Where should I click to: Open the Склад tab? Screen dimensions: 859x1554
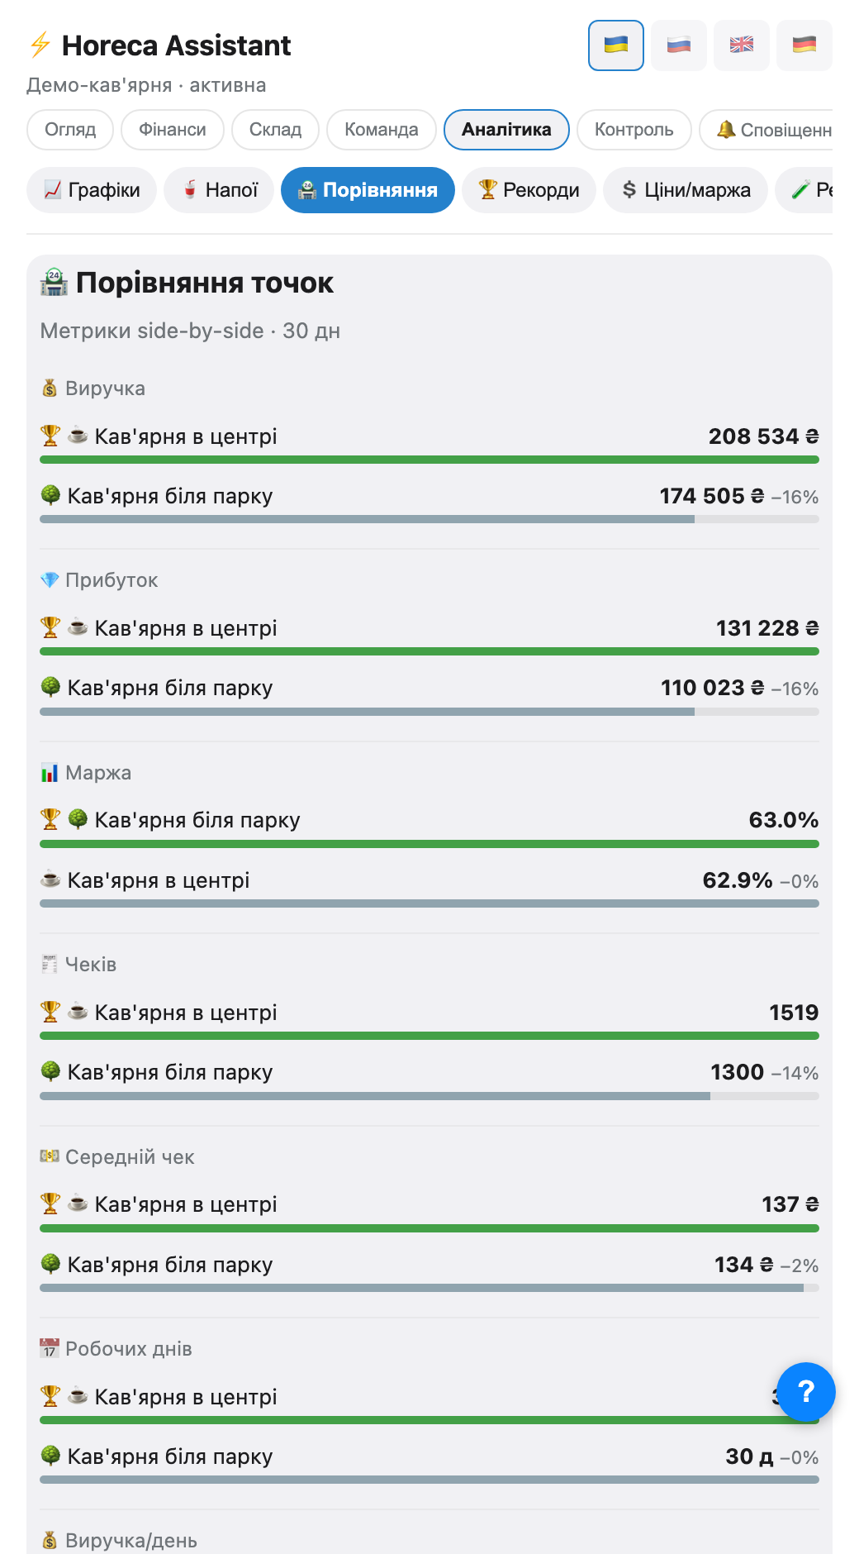coord(275,130)
